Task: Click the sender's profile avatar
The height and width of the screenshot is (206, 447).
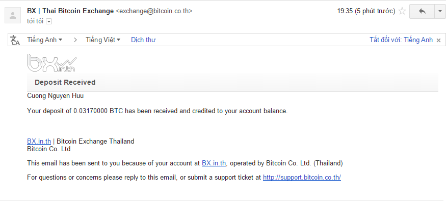Action: [12, 16]
